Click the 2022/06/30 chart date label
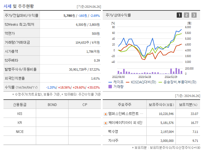Image resolution: width=203 pixels, height=152 pixels. [118, 77]
